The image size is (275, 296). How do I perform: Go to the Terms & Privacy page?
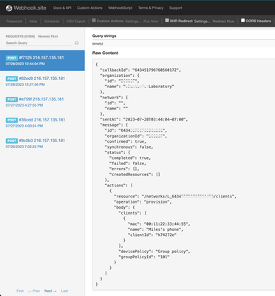151,8
